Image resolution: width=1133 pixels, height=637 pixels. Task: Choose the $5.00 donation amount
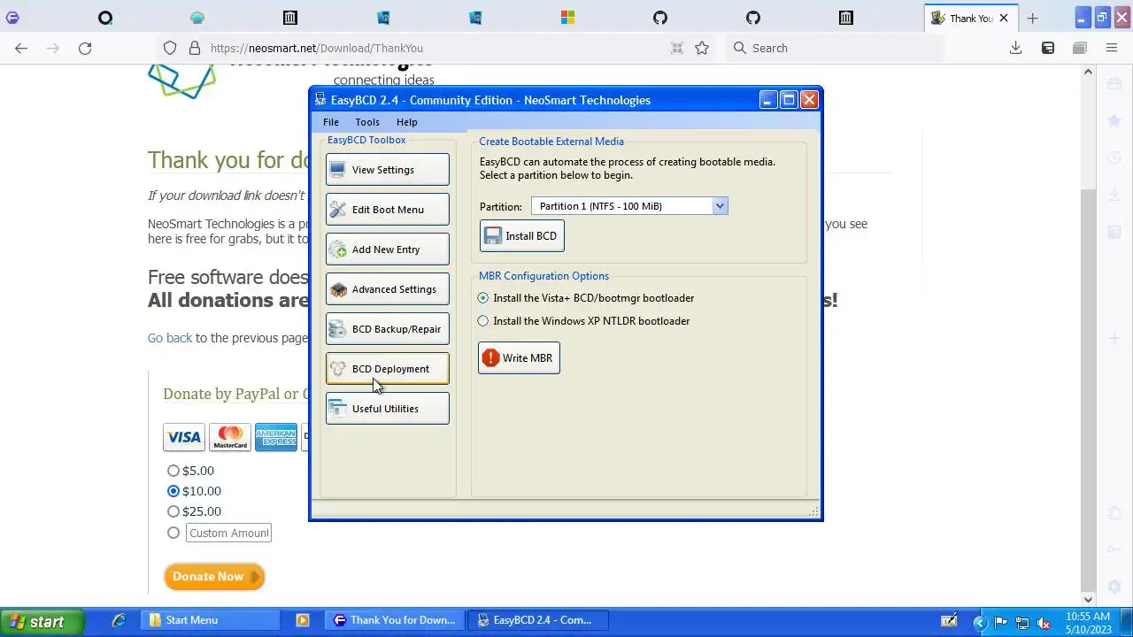[x=173, y=471]
